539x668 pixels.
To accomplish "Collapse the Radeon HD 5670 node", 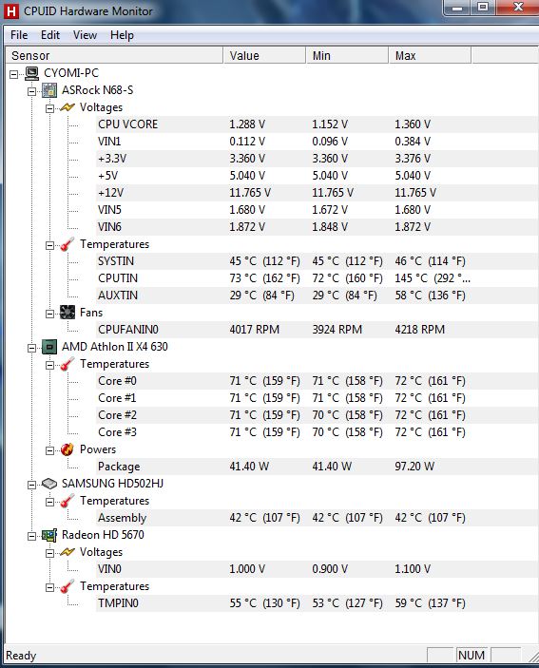I will click(x=32, y=536).
